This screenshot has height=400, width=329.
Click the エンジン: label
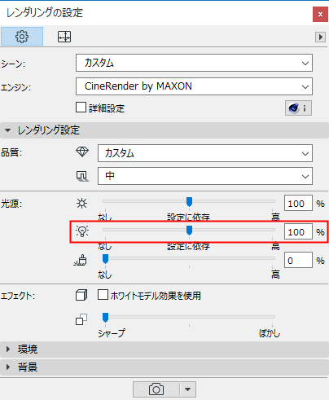pyautogui.click(x=15, y=87)
